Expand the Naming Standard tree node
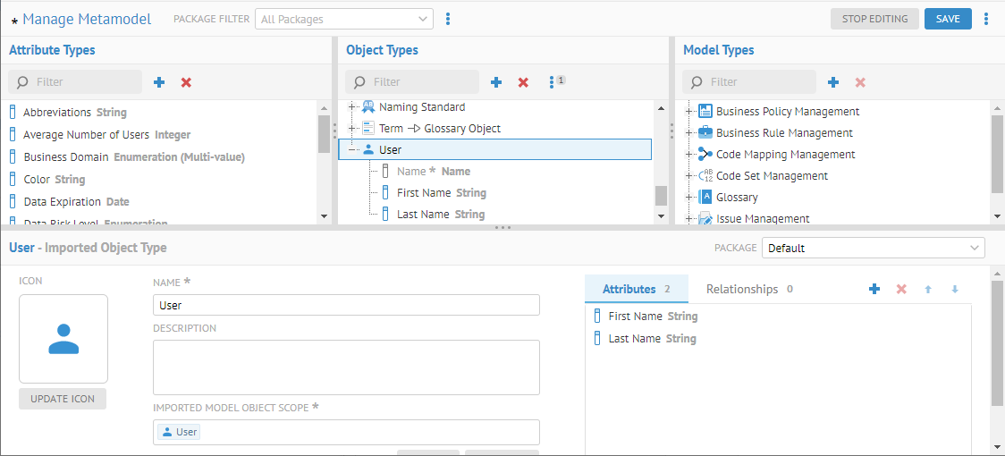This screenshot has height=456, width=1005. [x=353, y=107]
